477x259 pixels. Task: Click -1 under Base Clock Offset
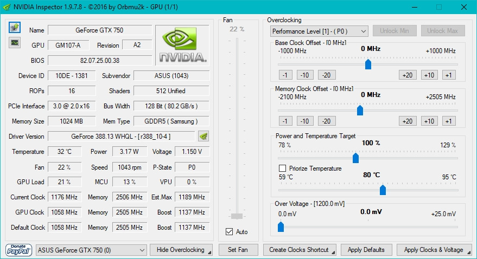click(285, 75)
